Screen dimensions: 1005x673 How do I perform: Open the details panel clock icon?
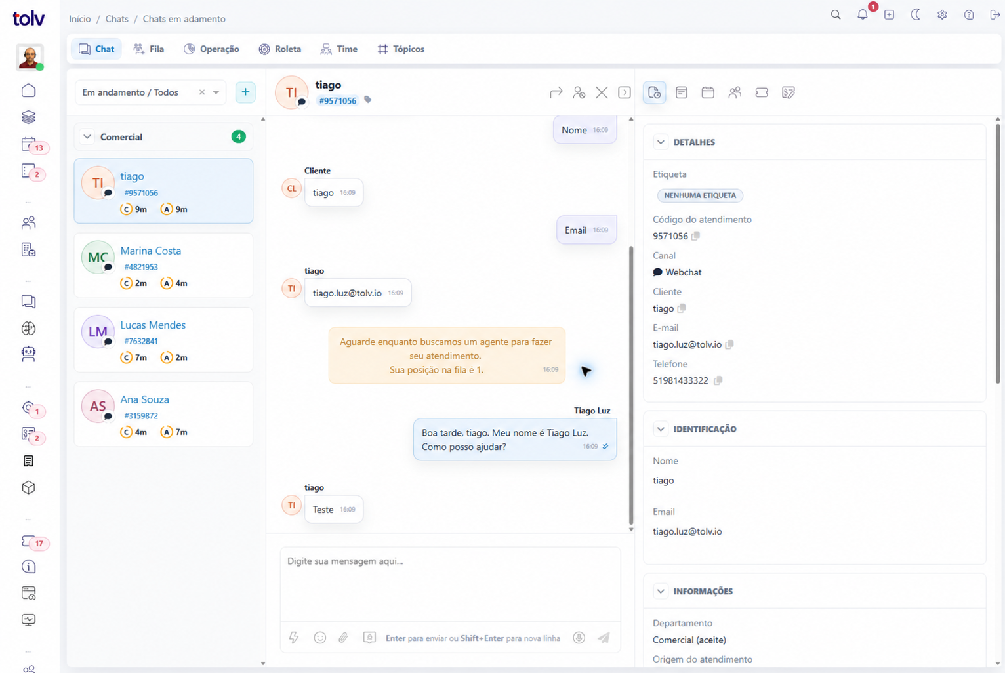click(655, 92)
